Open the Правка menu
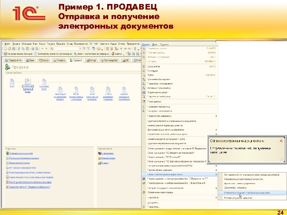 point(16,44)
